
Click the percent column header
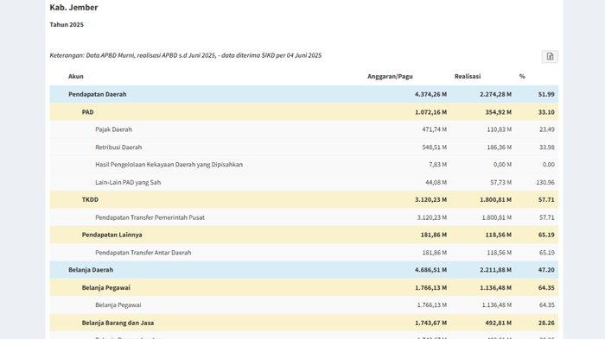(522, 76)
